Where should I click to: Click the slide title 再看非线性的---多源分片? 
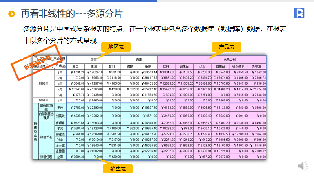pos(71,14)
